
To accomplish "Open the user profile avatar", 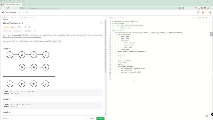I will pyautogui.click(x=210, y=13).
